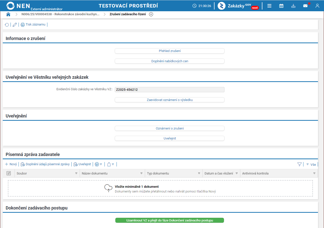Viewport: 324px width, 228px height.
Task: Open the user profile icon
Action: [x=317, y=6]
